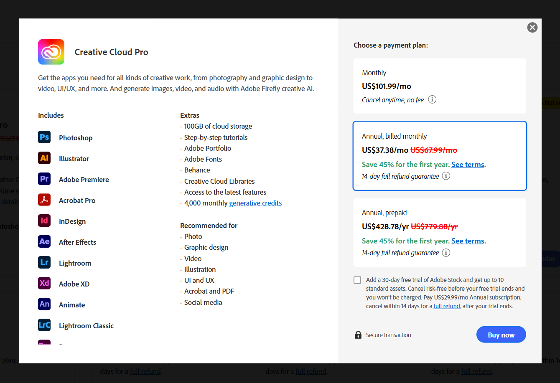This screenshot has width=560, height=383.
Task: Close the payment plan dialog
Action: click(x=532, y=28)
